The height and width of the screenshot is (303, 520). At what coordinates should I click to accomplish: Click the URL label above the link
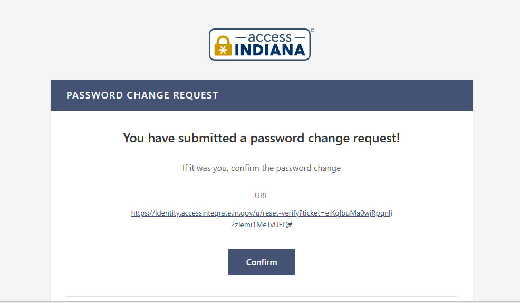pyautogui.click(x=262, y=196)
